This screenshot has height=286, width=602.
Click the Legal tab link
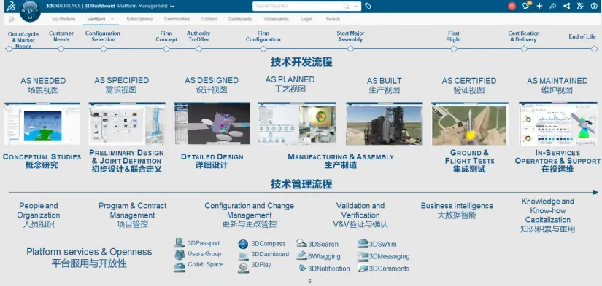[306, 19]
